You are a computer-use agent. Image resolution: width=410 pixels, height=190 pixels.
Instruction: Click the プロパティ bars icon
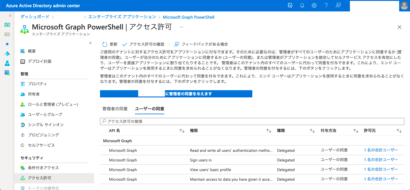23,84
